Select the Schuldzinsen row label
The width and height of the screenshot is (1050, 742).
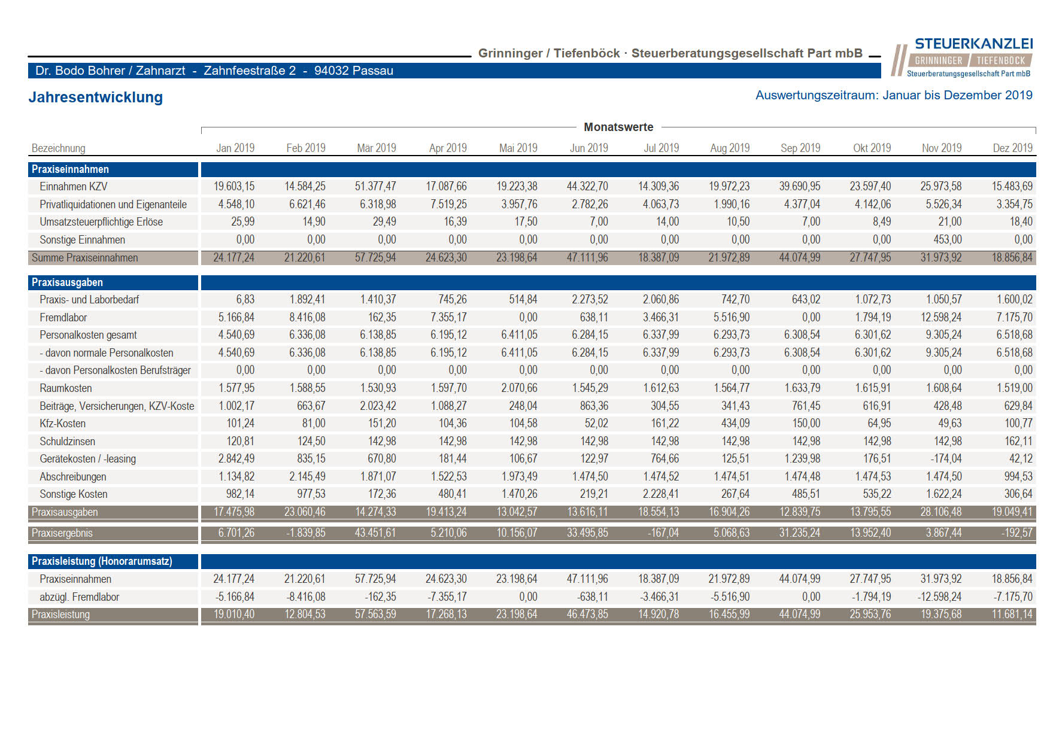[x=68, y=442]
